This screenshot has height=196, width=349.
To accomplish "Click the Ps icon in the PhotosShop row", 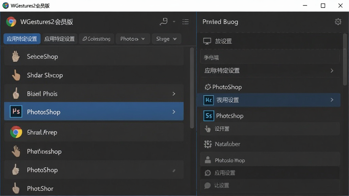I will click(x=16, y=111).
